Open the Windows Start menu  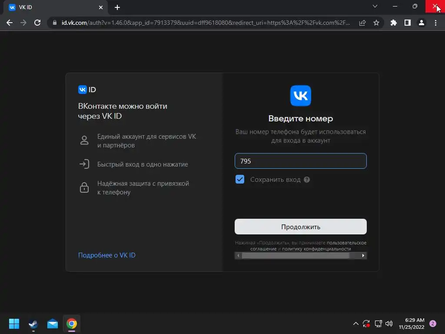coord(14,324)
